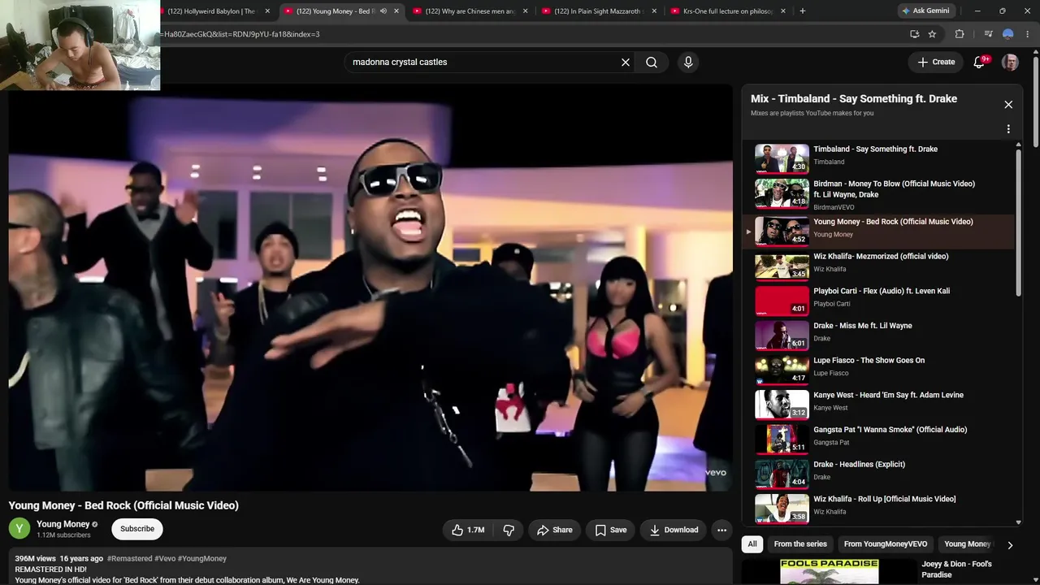Click the install app icon in address bar
This screenshot has height=585, width=1040.
pos(915,34)
